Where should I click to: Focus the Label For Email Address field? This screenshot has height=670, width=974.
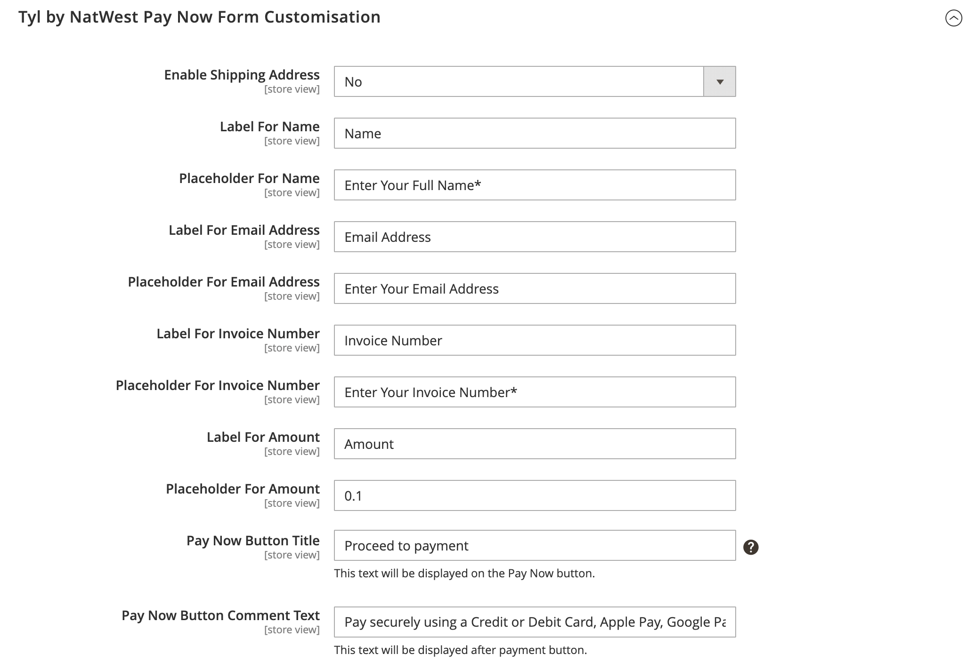535,237
